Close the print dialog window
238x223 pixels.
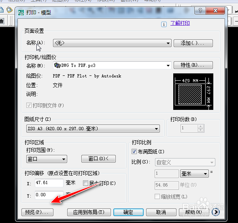(215, 11)
